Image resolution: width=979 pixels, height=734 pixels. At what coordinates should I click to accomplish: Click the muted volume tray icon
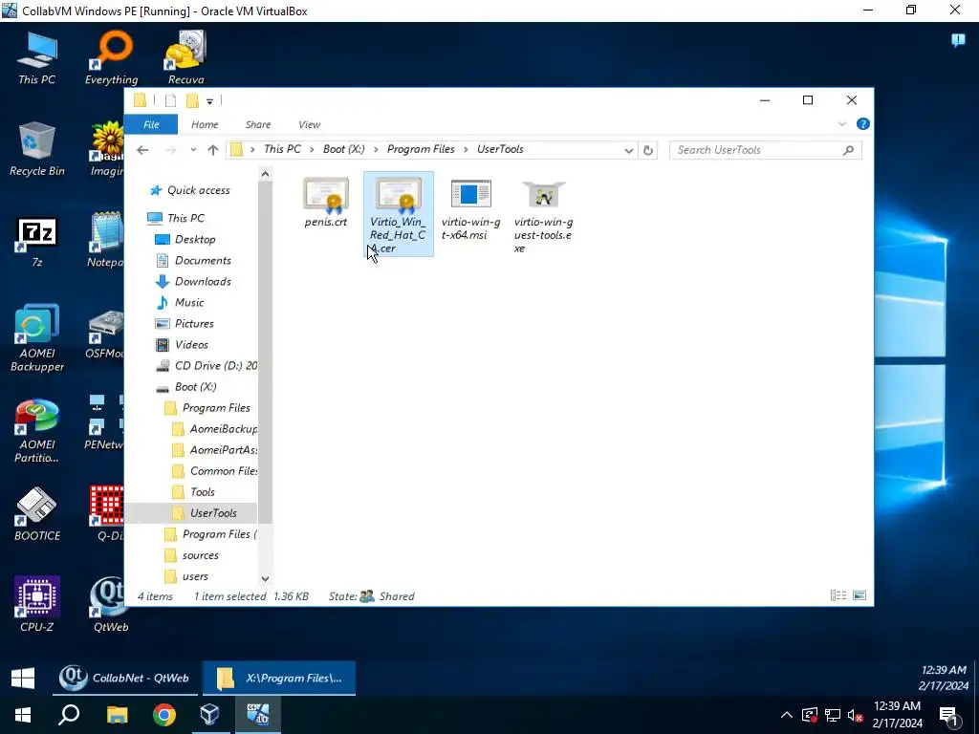[856, 715]
